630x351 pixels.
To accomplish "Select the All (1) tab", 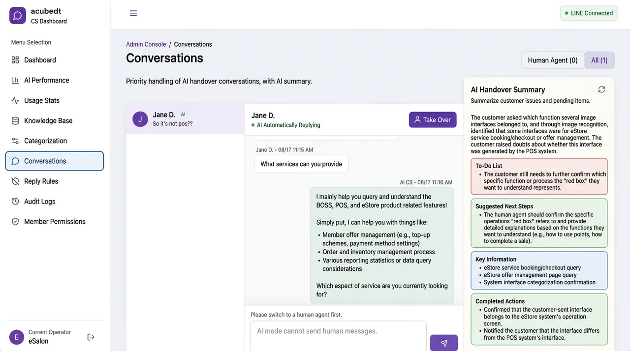I will [x=599, y=60].
